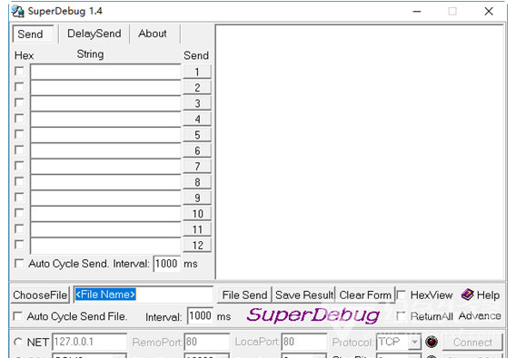Click the File Send button

(244, 295)
